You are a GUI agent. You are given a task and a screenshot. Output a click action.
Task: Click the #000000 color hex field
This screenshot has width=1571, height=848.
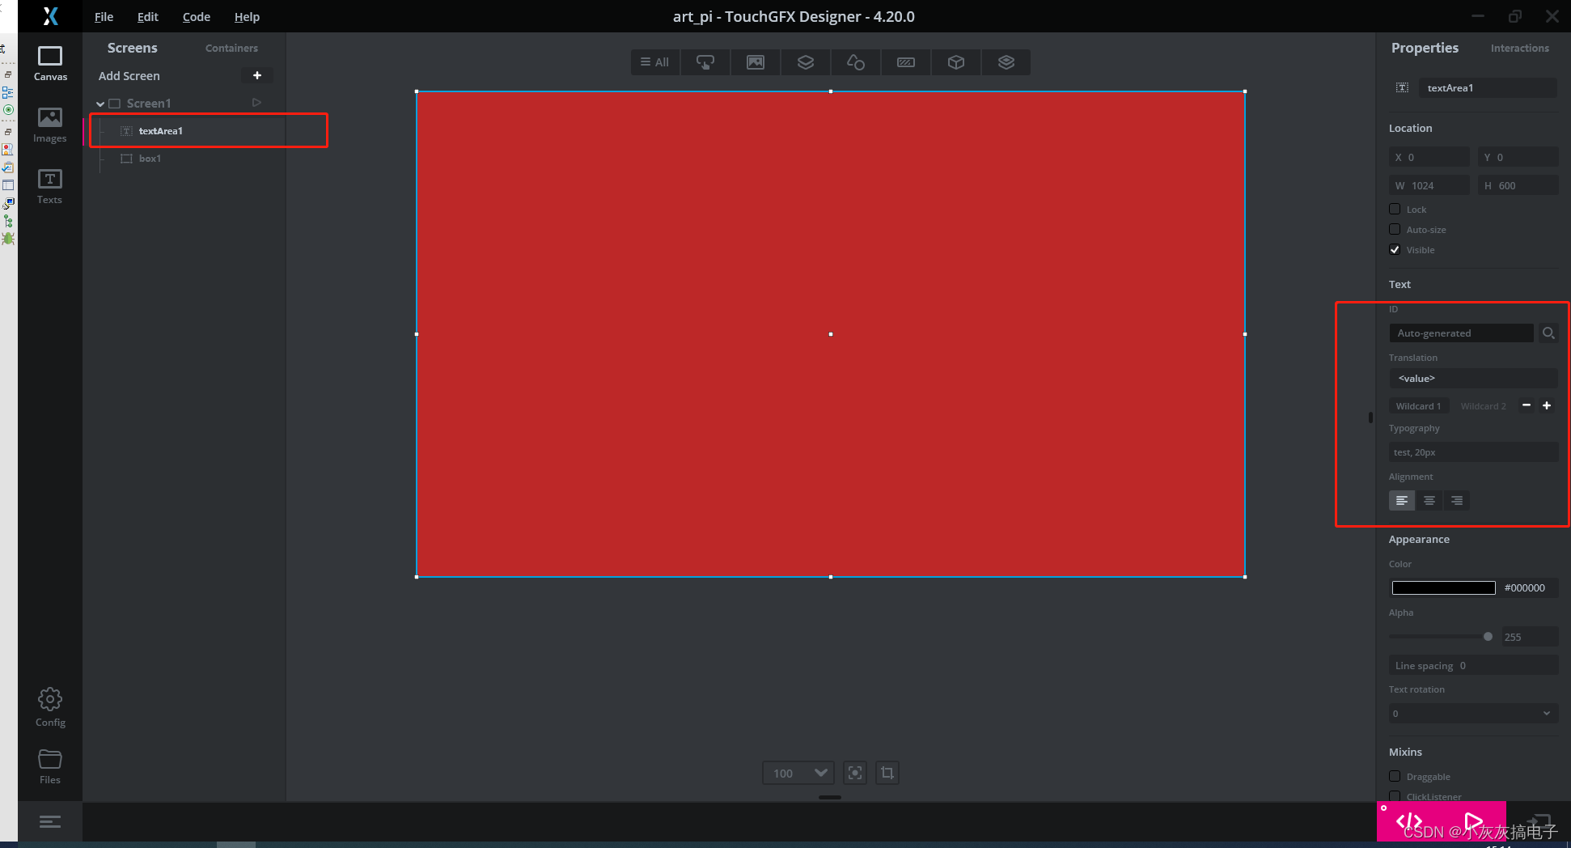click(1528, 587)
